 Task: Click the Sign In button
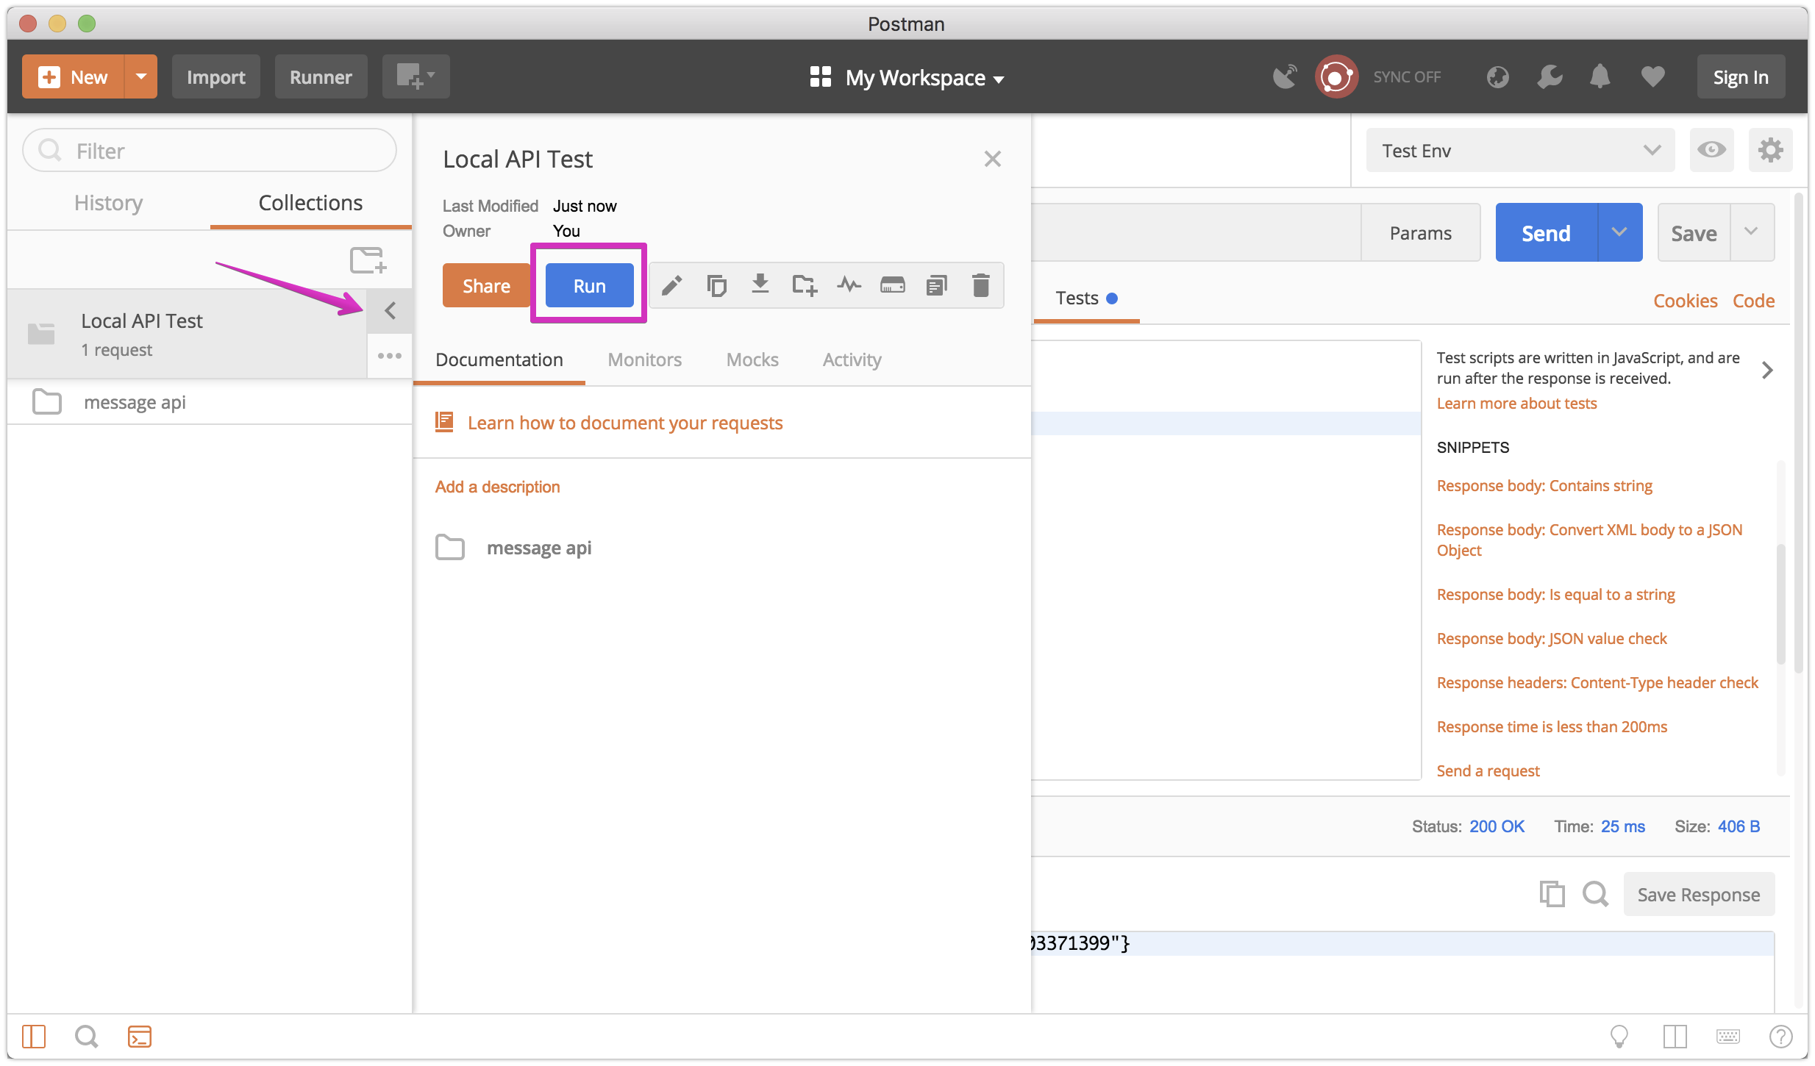(1741, 76)
